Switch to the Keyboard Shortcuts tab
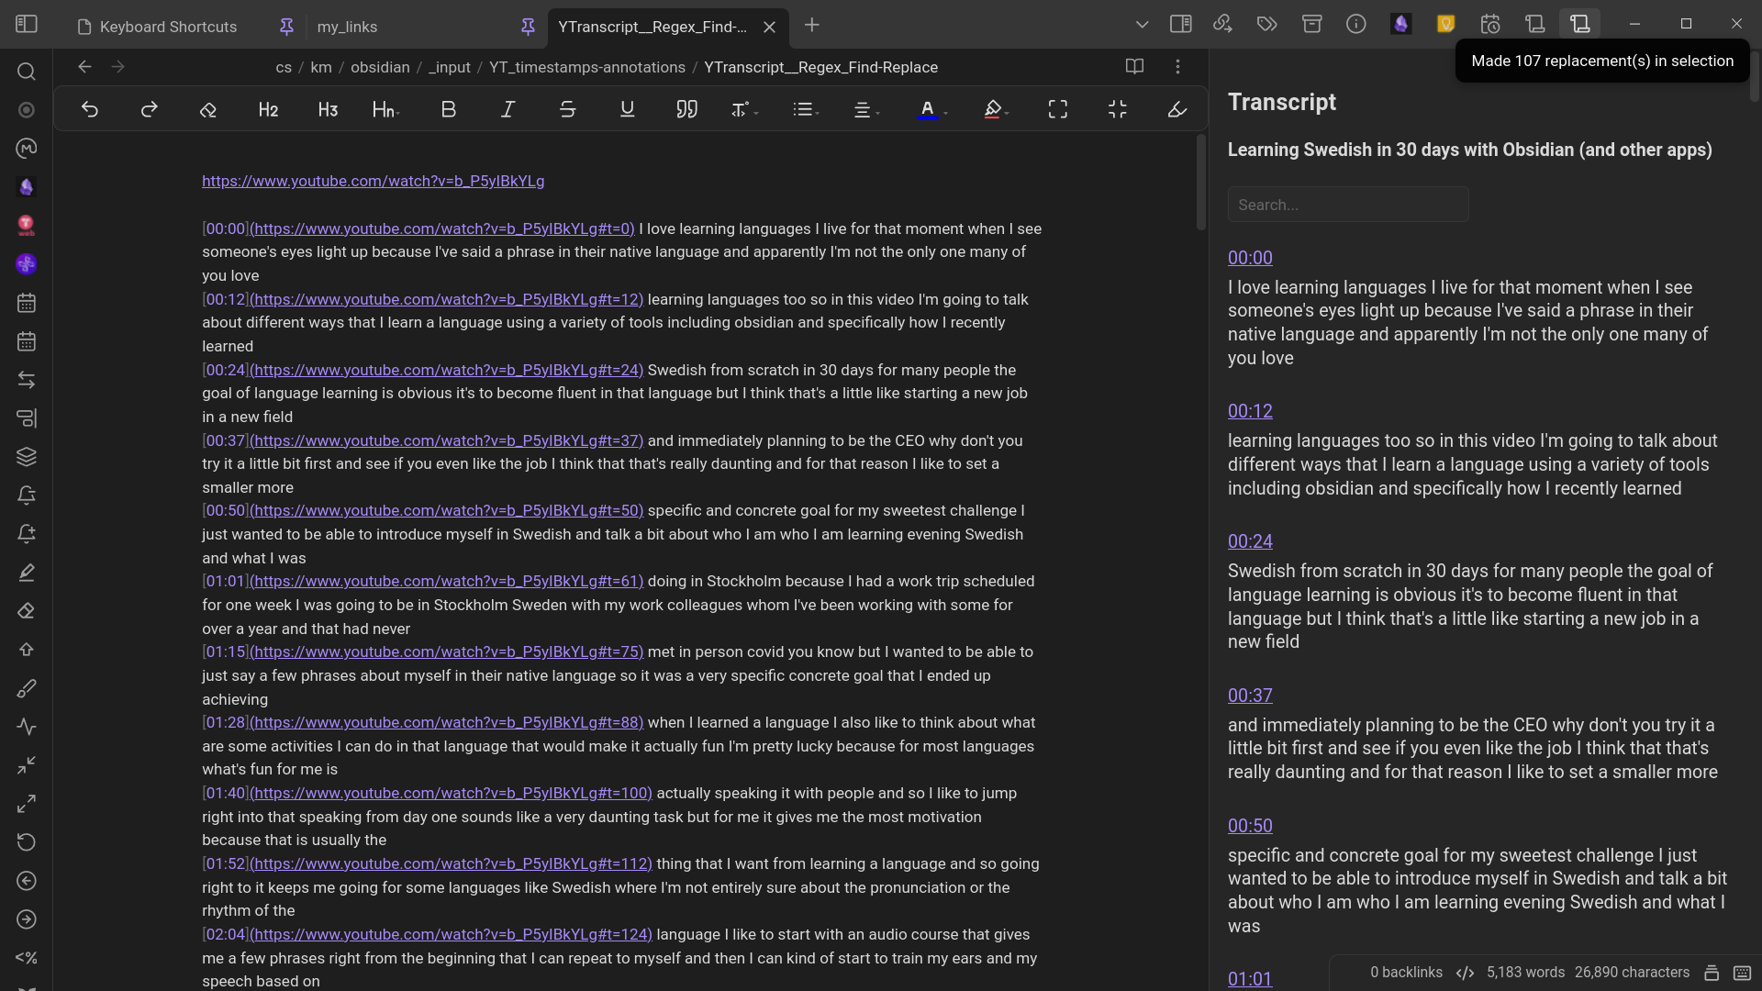The image size is (1762, 991). point(168,27)
